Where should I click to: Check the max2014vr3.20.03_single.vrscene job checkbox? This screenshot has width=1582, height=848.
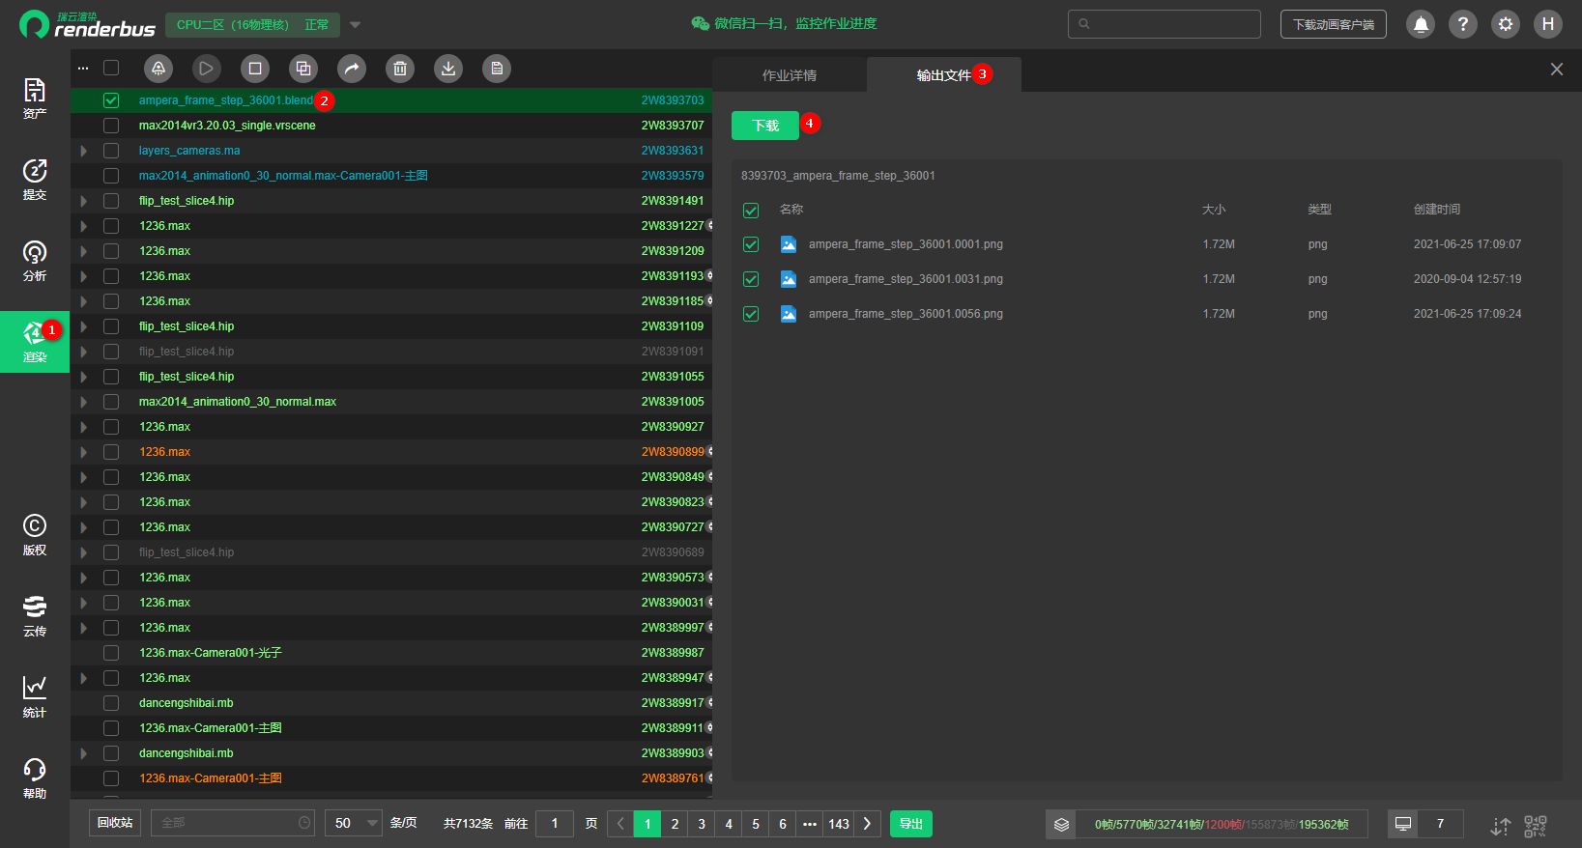111,126
